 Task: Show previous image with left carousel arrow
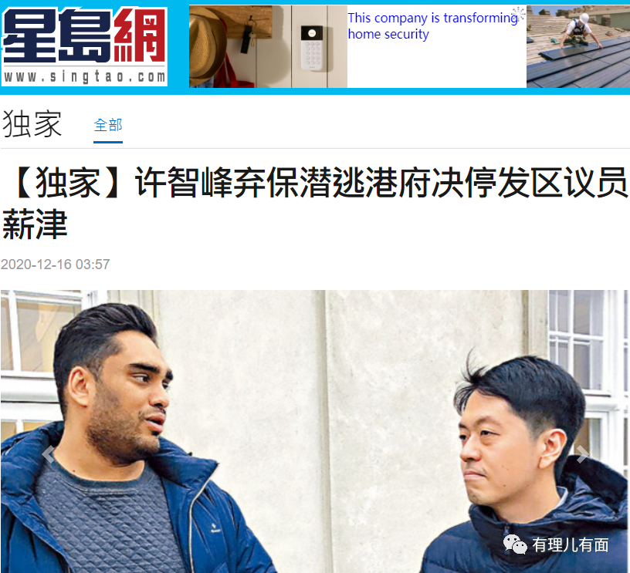tap(48, 454)
